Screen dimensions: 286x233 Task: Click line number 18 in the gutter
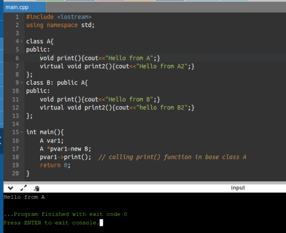[15, 157]
